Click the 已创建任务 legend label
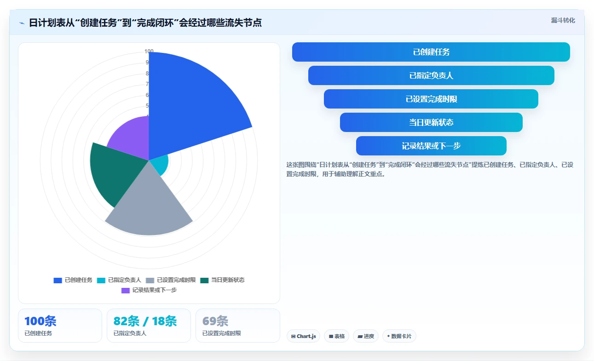The image size is (594, 361). [x=79, y=280]
